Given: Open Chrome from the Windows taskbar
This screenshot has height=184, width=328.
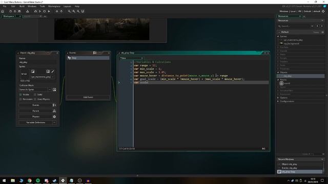Looking at the screenshot, I should (x=30, y=180).
